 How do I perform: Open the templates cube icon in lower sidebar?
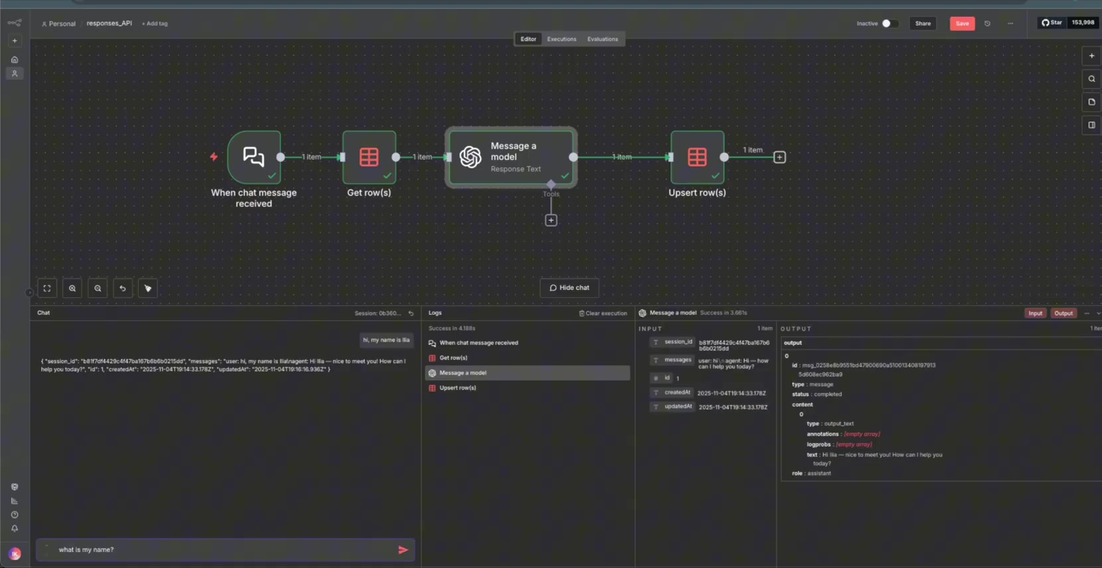[15, 487]
